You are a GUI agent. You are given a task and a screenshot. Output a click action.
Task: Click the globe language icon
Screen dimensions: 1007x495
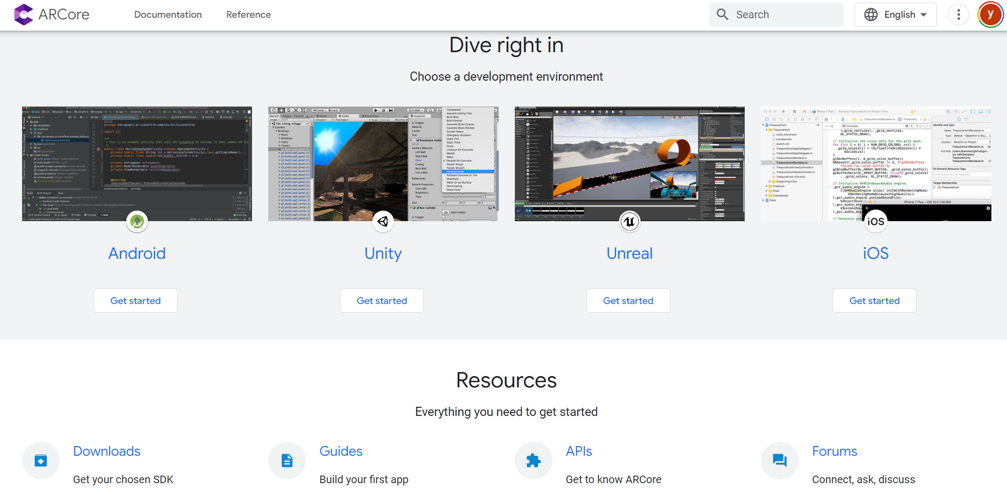click(871, 15)
